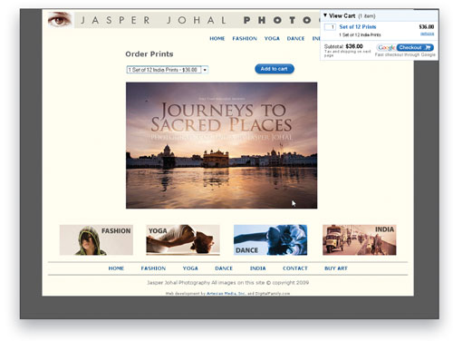Collapse the View Cart disclosure triangle
The image size is (453, 341).
(325, 15)
